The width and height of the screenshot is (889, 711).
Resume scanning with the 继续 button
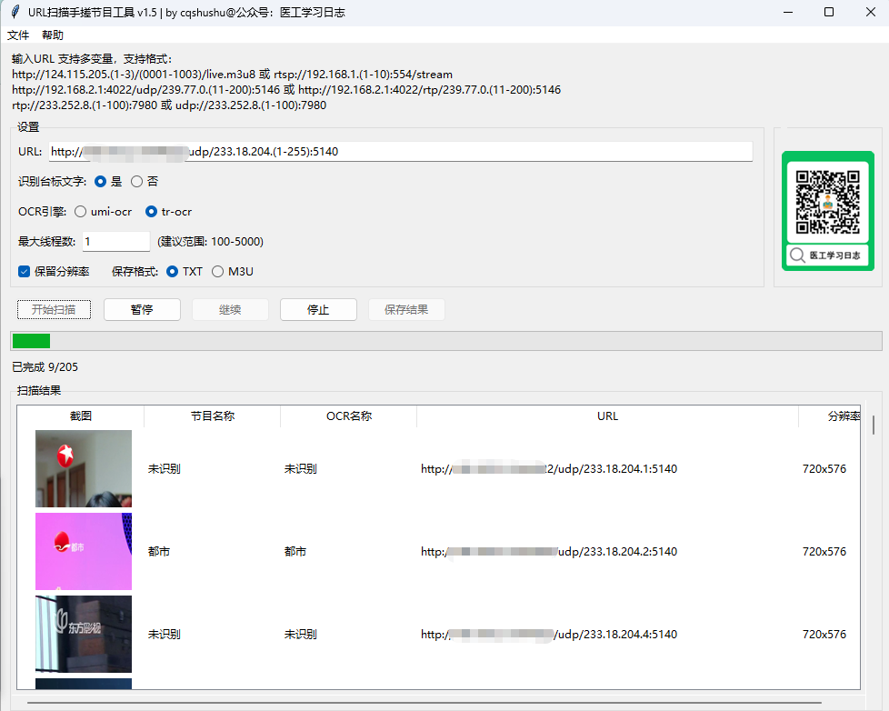[x=230, y=309]
